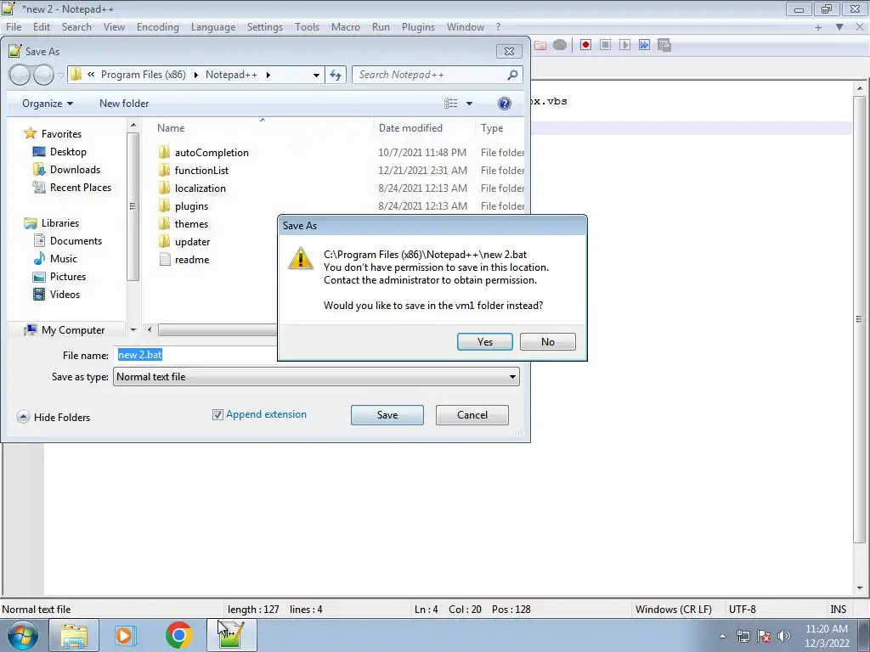Viewport: 870px width, 652px height.
Task: Select Videos library
Action: 56,295
